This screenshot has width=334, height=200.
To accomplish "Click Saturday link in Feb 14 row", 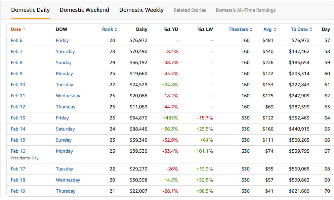I will [x=65, y=129].
